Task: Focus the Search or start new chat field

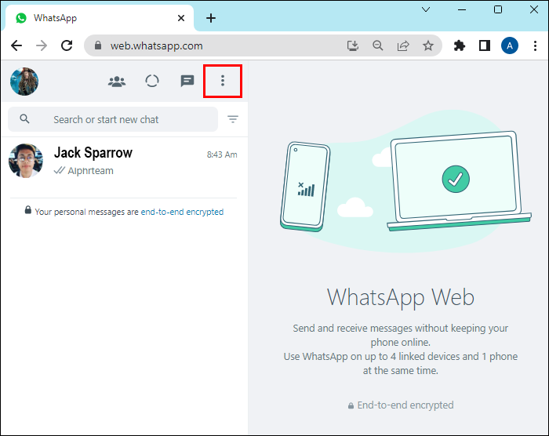Action: (113, 119)
